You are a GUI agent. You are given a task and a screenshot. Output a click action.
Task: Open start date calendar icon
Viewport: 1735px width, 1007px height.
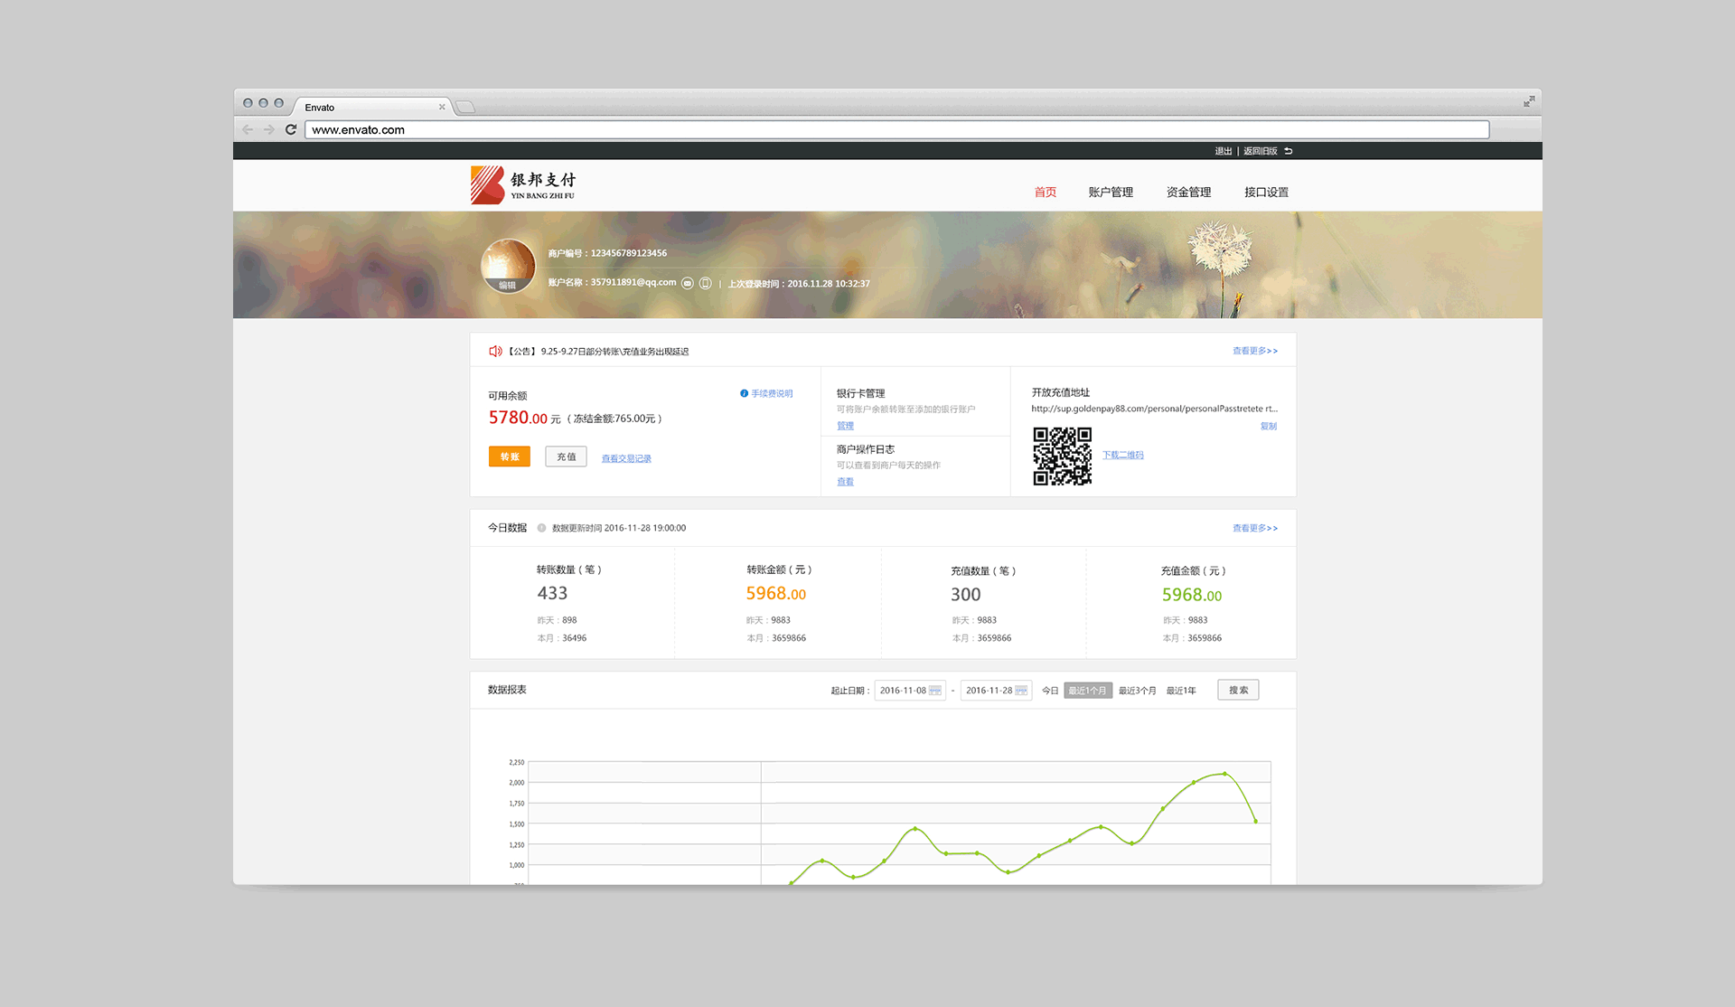(x=935, y=691)
